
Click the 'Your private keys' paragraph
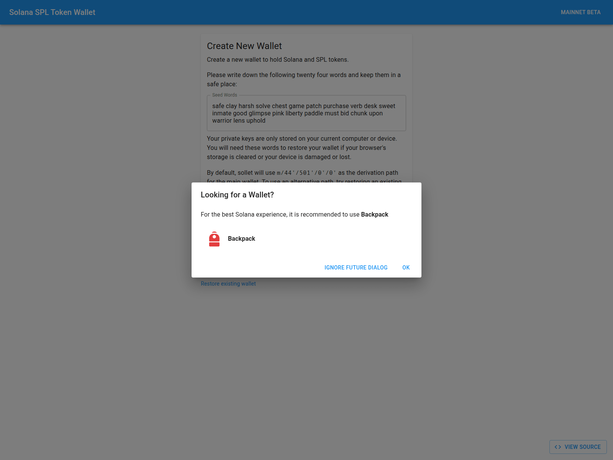point(302,148)
